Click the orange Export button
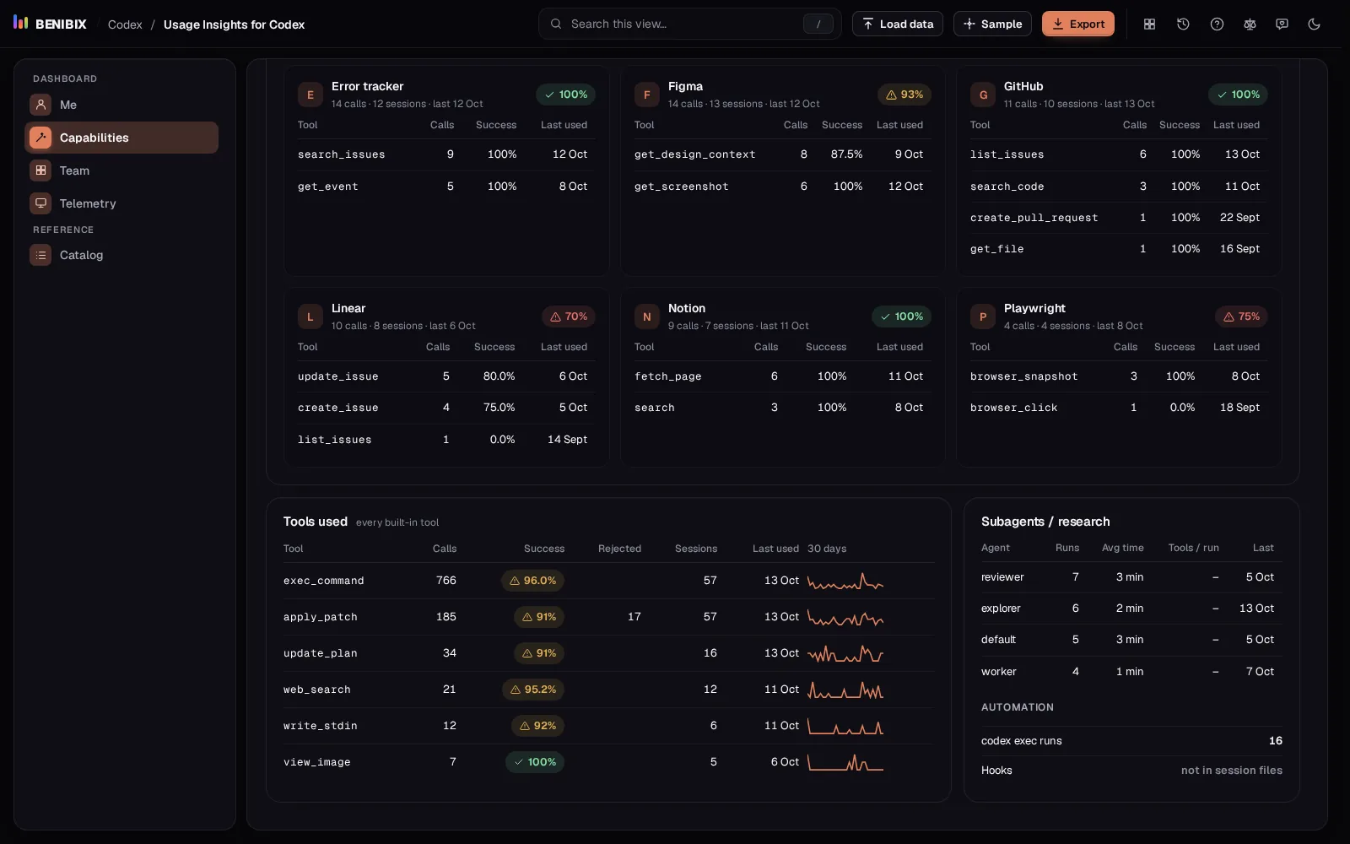The image size is (1350, 844). [1078, 24]
